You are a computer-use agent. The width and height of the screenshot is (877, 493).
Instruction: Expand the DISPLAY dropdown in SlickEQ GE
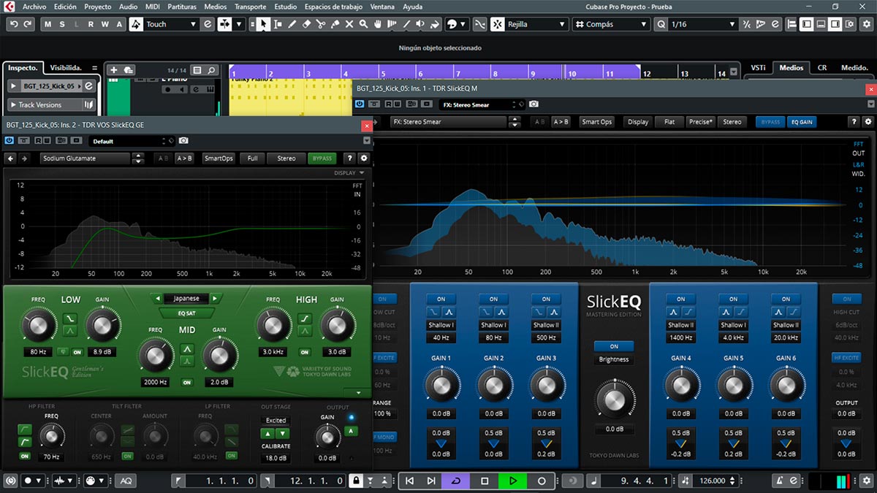tap(349, 173)
